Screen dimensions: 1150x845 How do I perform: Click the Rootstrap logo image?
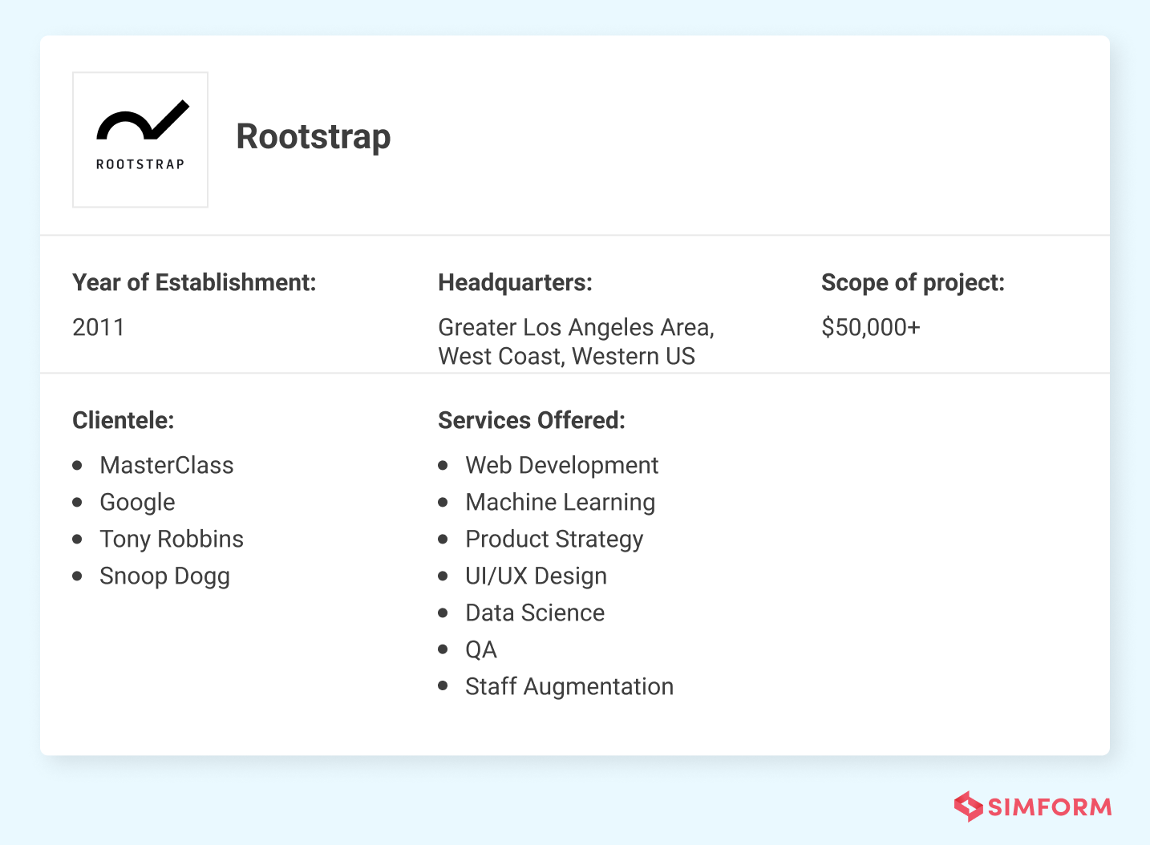point(140,139)
